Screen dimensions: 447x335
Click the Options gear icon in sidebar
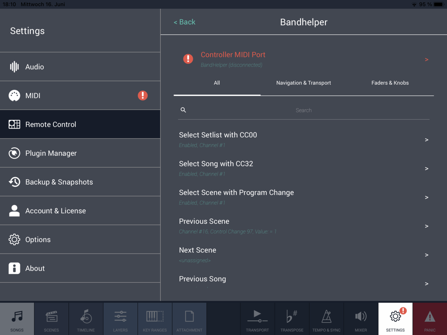tap(14, 239)
